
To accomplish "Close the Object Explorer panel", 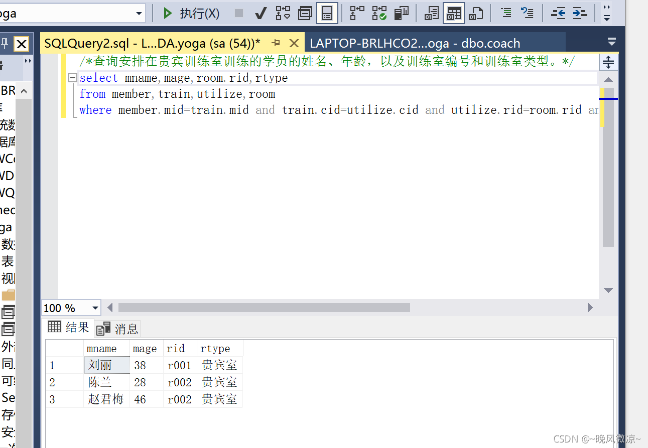I will tap(22, 45).
